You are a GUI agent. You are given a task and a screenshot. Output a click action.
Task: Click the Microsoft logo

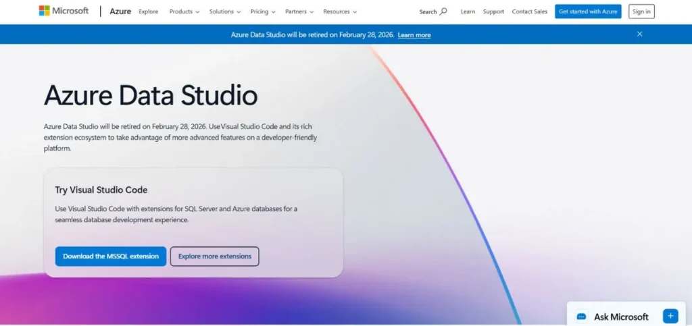[x=64, y=11]
